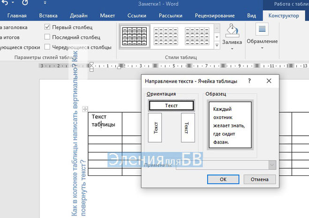The image size is (309, 218).
Task: Open the Дизайн ribbon tab
Action: tap(79, 15)
